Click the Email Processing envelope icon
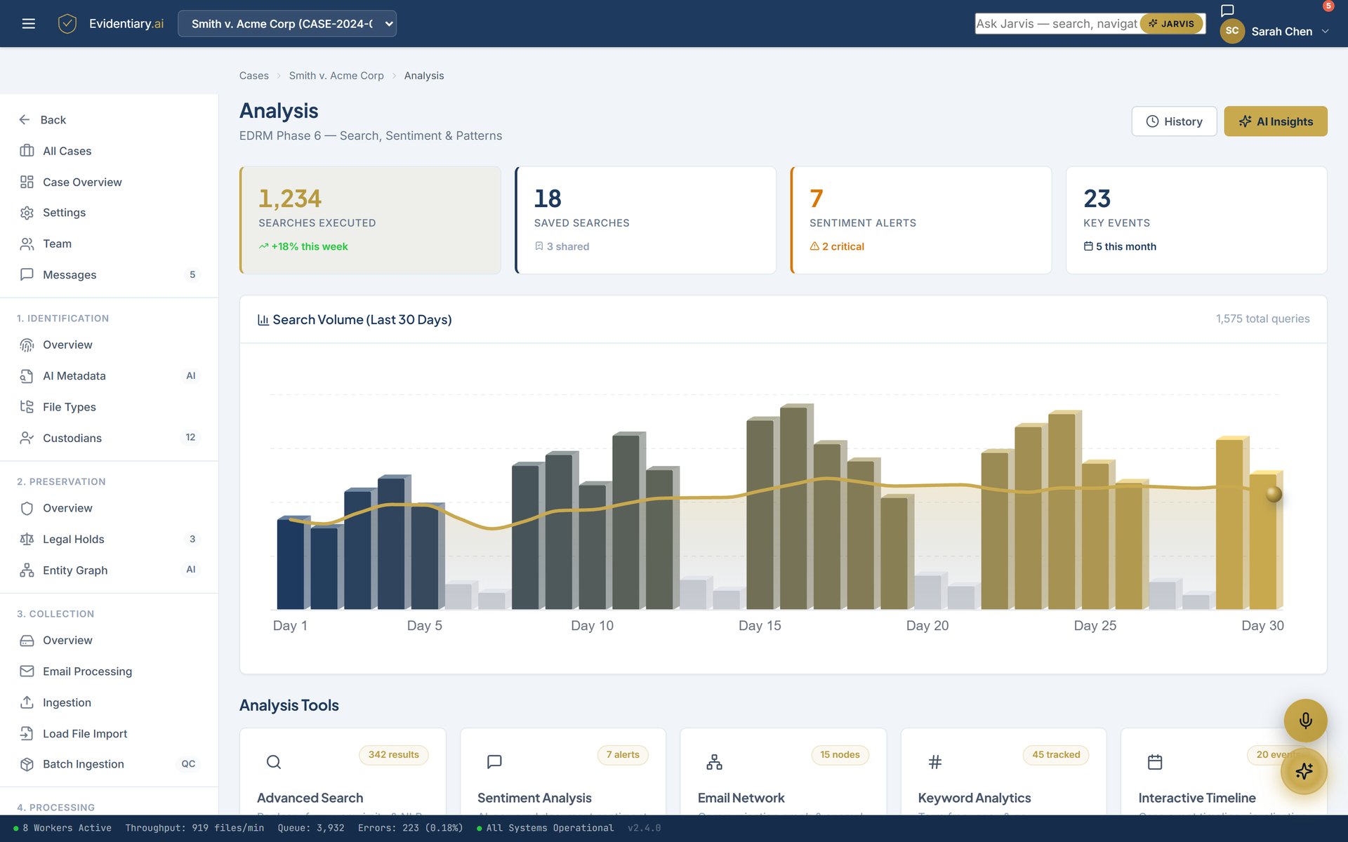 pos(27,671)
